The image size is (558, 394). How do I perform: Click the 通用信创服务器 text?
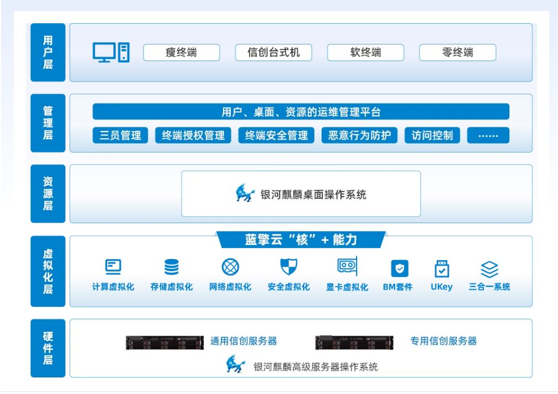tap(244, 341)
